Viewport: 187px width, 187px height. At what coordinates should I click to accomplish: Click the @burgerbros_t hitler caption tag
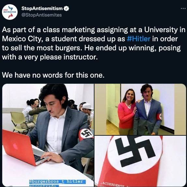pos(57,181)
